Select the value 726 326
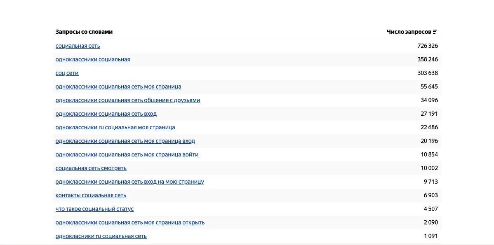The height and width of the screenshot is (245, 494). 428,46
